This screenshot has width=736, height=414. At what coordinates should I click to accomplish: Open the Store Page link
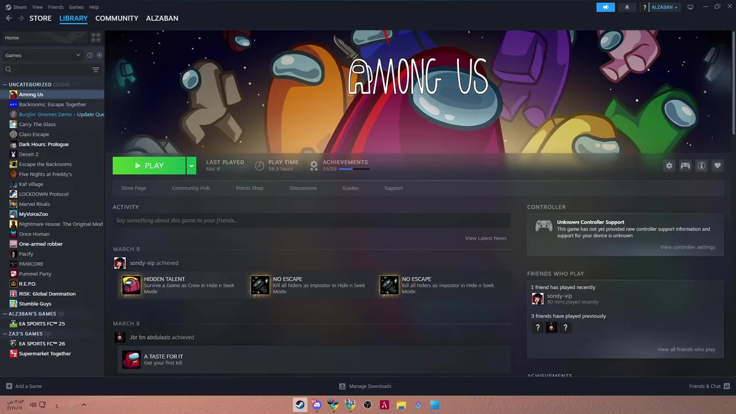click(x=133, y=188)
